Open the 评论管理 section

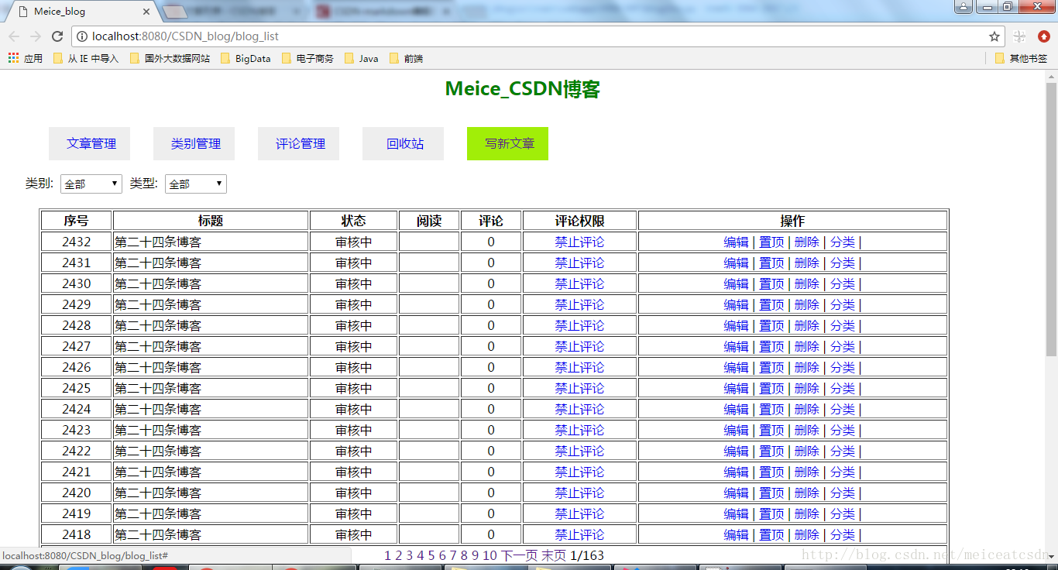(299, 143)
